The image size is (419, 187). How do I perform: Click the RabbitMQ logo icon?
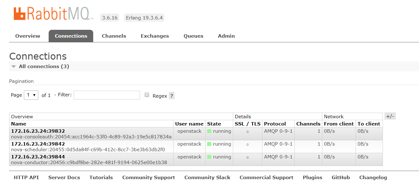click(19, 13)
